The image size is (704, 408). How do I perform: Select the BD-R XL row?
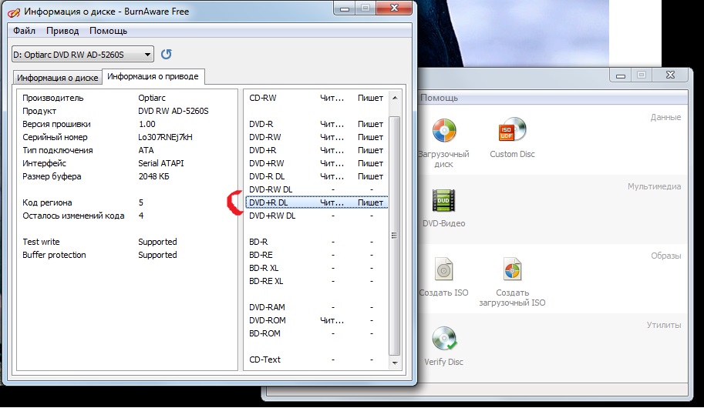click(317, 268)
